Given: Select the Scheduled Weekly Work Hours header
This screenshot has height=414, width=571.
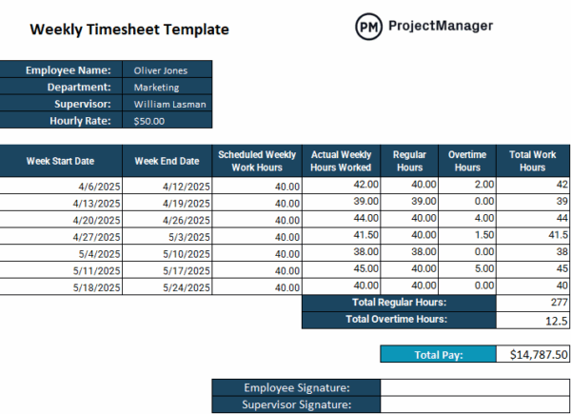Looking at the screenshot, I should pos(257,161).
